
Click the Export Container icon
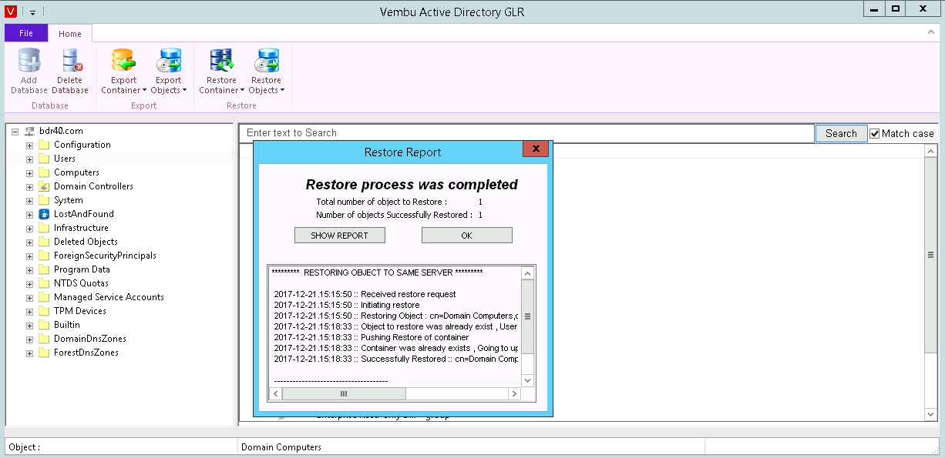(123, 60)
